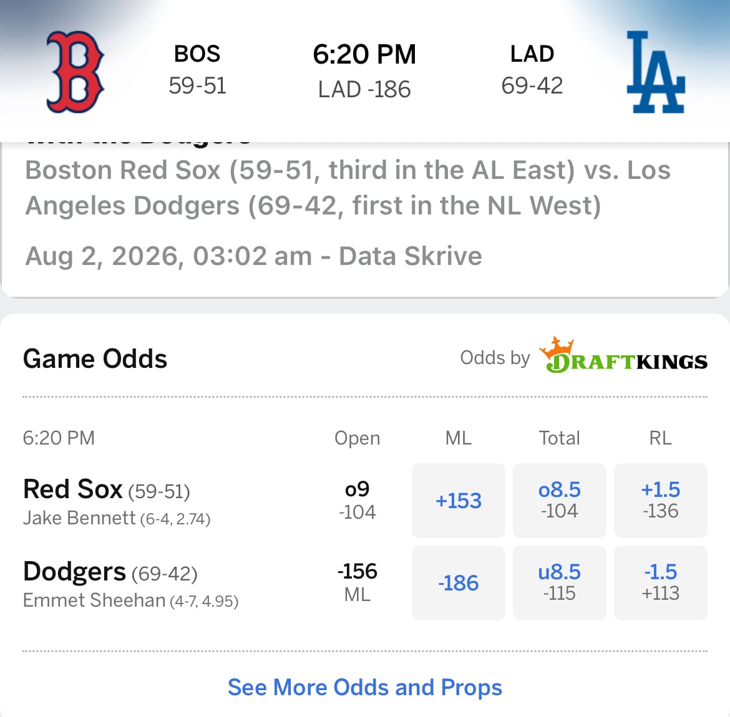
Task: Open See More Odds and Props
Action: coord(364,687)
